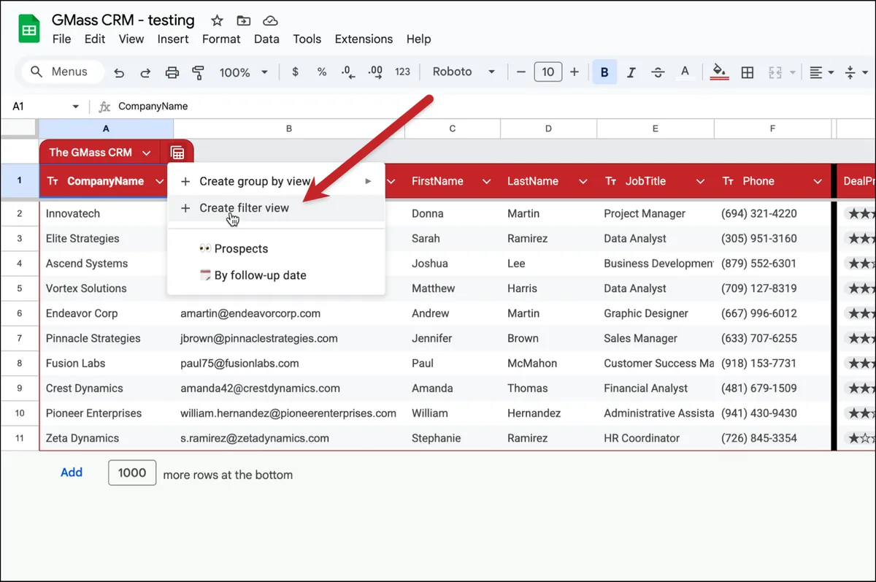Open the horizontal align tool
The height and width of the screenshot is (582, 876).
816,72
